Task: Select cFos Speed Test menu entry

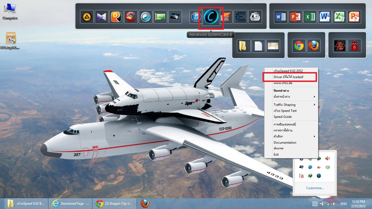Action: (x=291, y=111)
